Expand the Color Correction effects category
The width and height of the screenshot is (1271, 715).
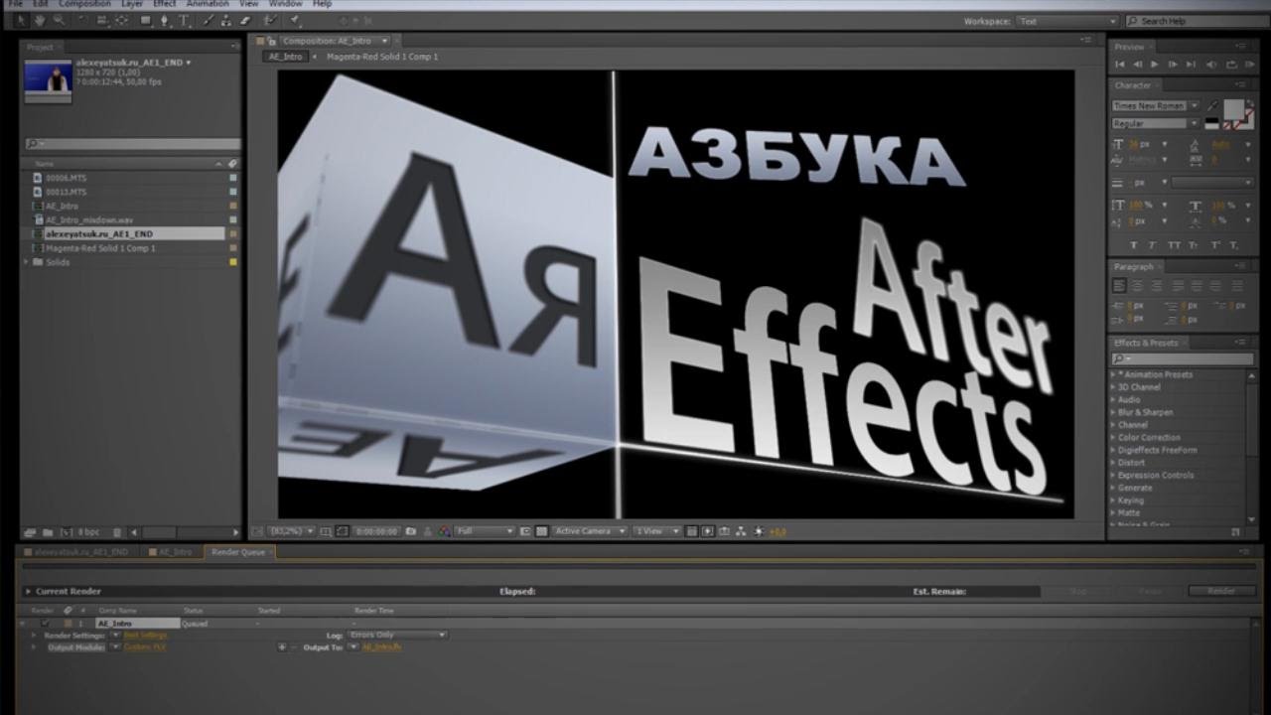(x=1112, y=437)
